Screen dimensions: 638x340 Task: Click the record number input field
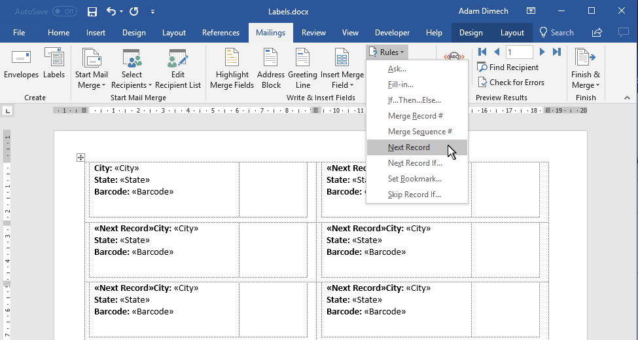pos(519,52)
